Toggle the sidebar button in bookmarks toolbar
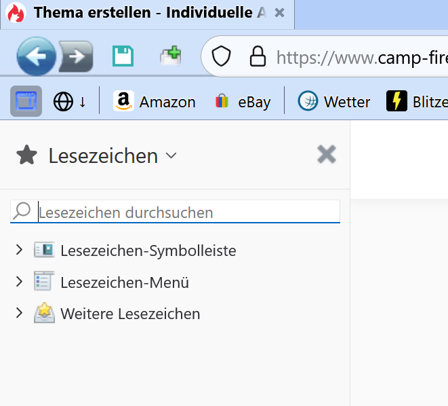448x406 pixels. tap(26, 102)
